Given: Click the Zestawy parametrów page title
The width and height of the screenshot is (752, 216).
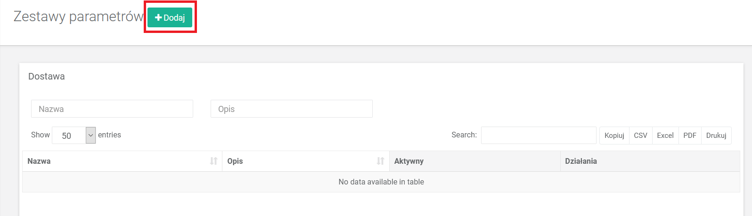Looking at the screenshot, I should tap(78, 16).
